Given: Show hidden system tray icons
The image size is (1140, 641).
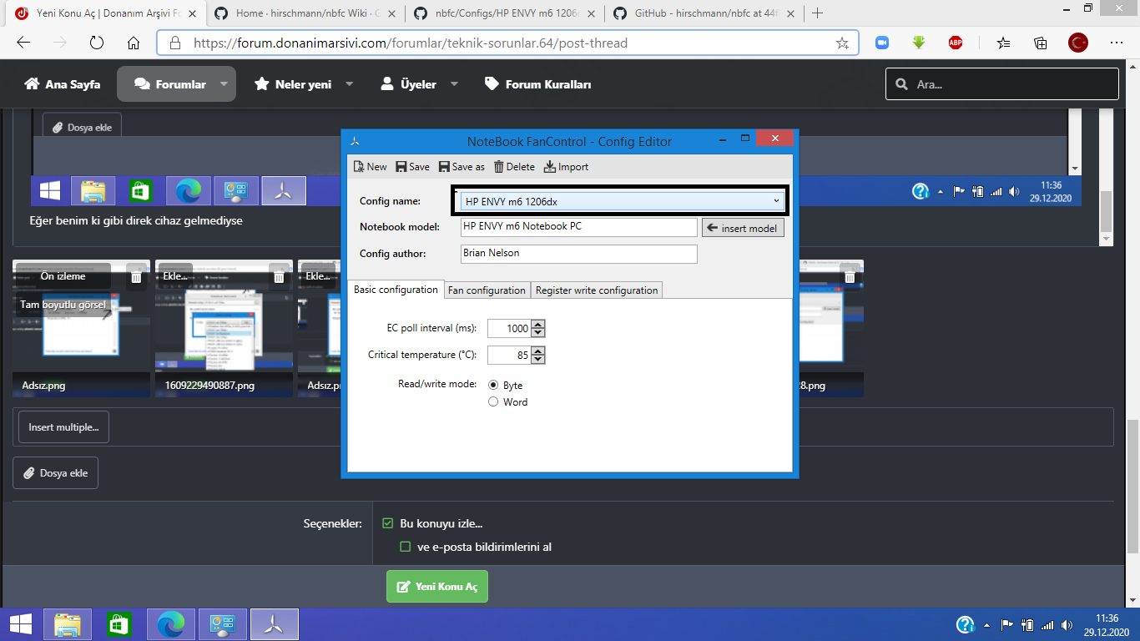Looking at the screenshot, I should point(986,624).
